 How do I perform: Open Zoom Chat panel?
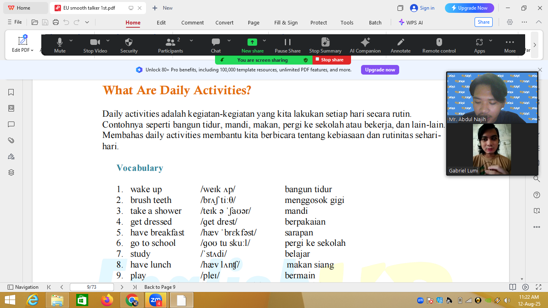point(216,45)
